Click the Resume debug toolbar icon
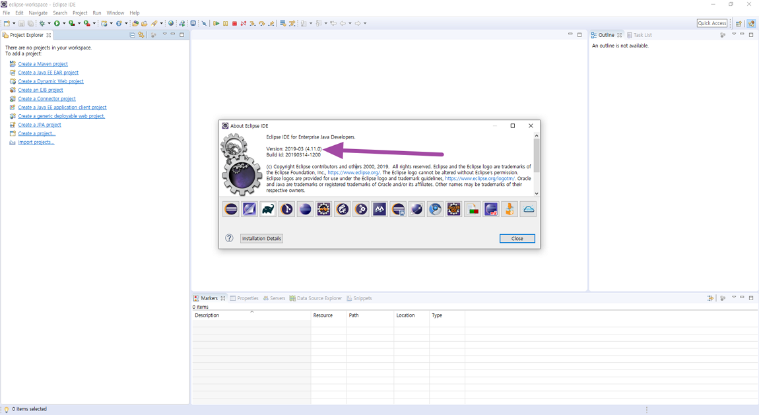 (216, 23)
